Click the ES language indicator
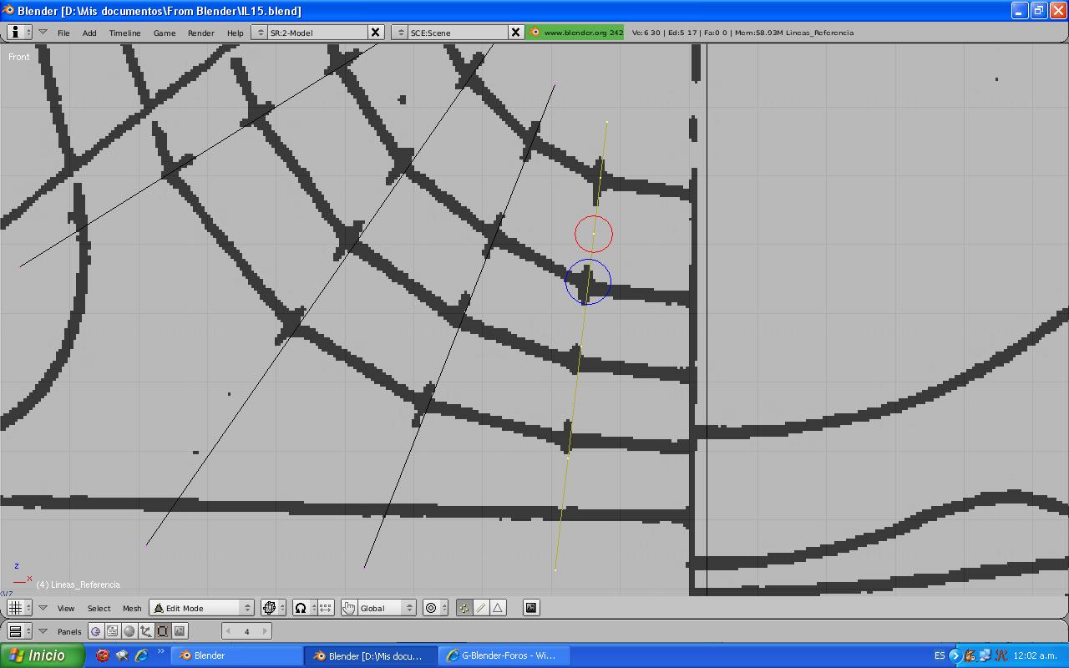Screen dimensions: 1069x668 940,655
